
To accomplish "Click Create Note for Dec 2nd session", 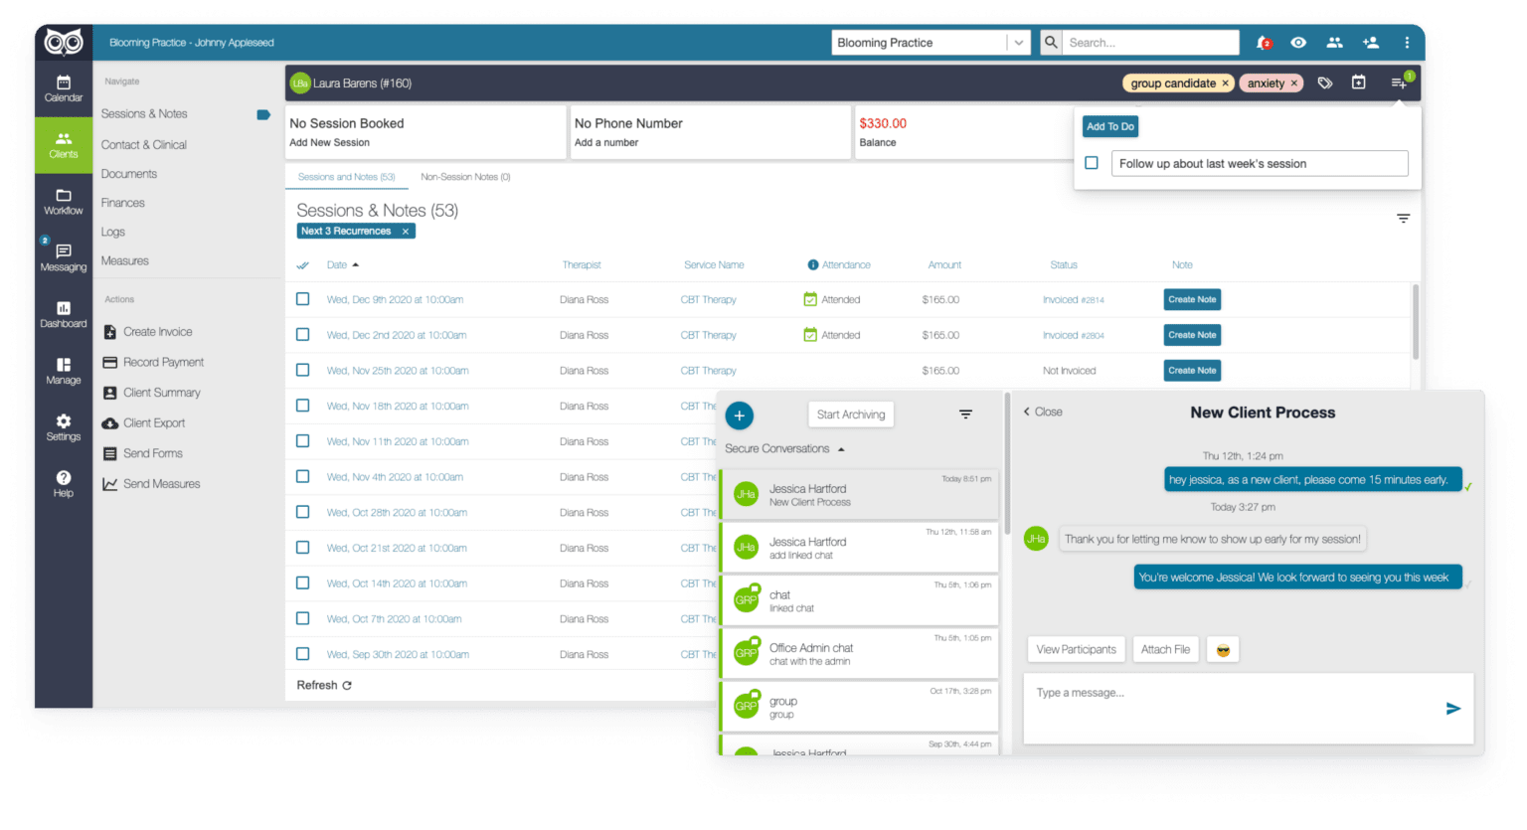I will [1192, 335].
